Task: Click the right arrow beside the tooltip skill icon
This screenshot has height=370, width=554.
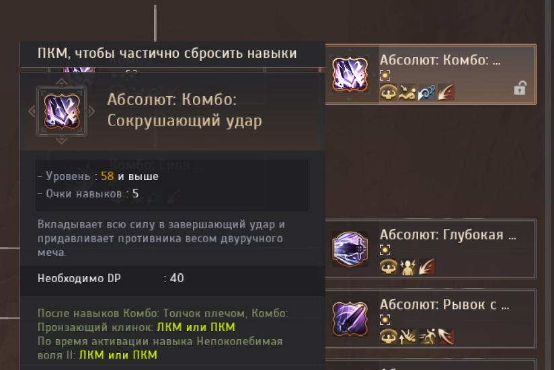Action: [x=91, y=111]
